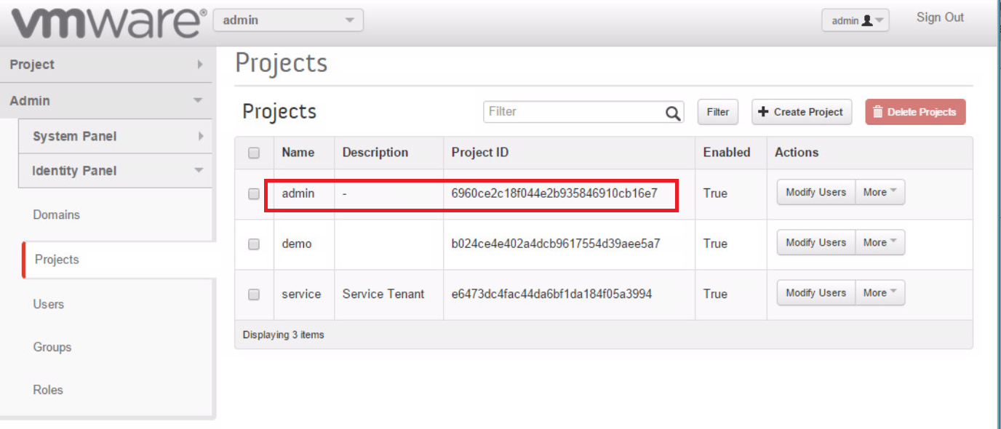Screen dimensions: 1001x429
Task: Tick the checkbox for demo project
Action: coord(254,244)
